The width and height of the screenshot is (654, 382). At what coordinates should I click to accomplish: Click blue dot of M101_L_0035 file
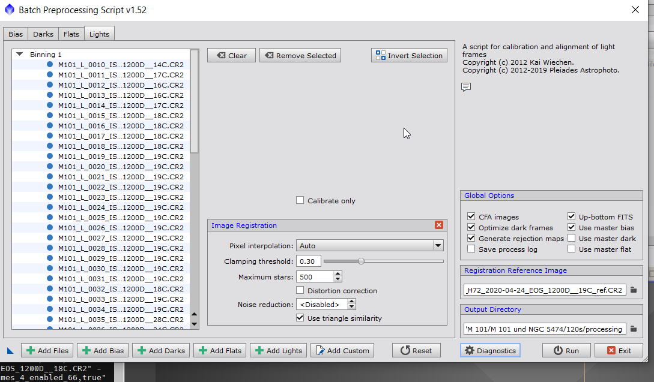pyautogui.click(x=50, y=319)
